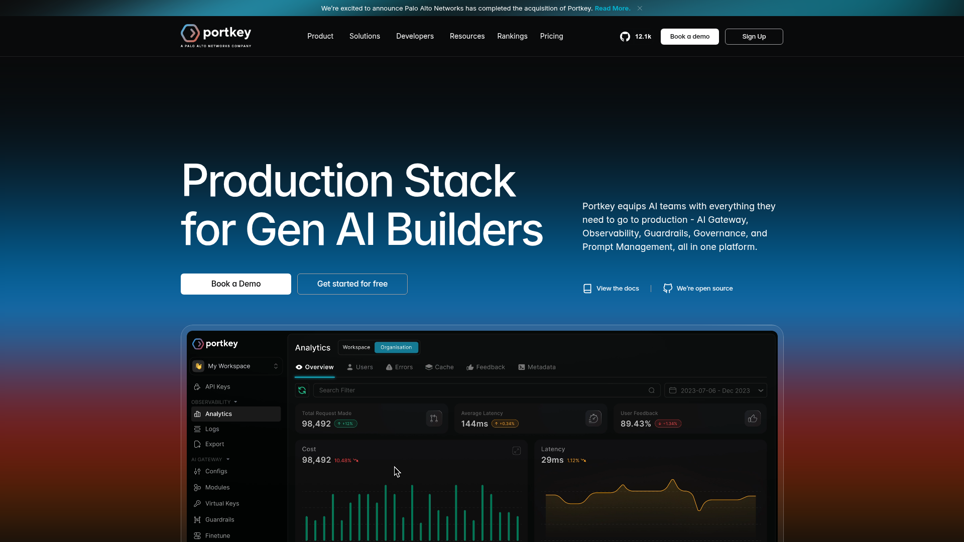964x542 pixels.
Task: Click the waving hand workspace avatar
Action: coord(198,366)
